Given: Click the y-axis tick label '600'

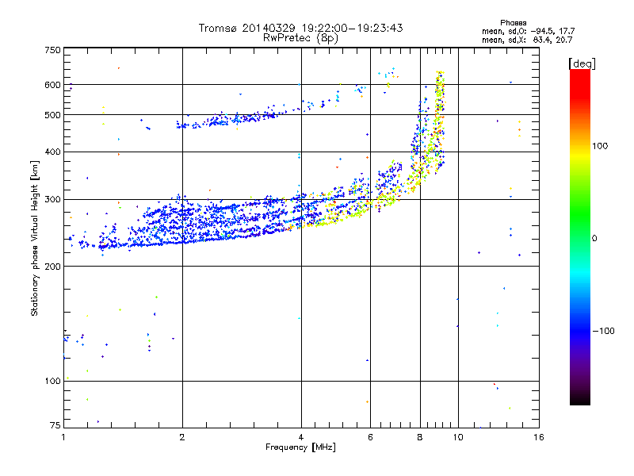Looking at the screenshot, I should tap(52, 85).
